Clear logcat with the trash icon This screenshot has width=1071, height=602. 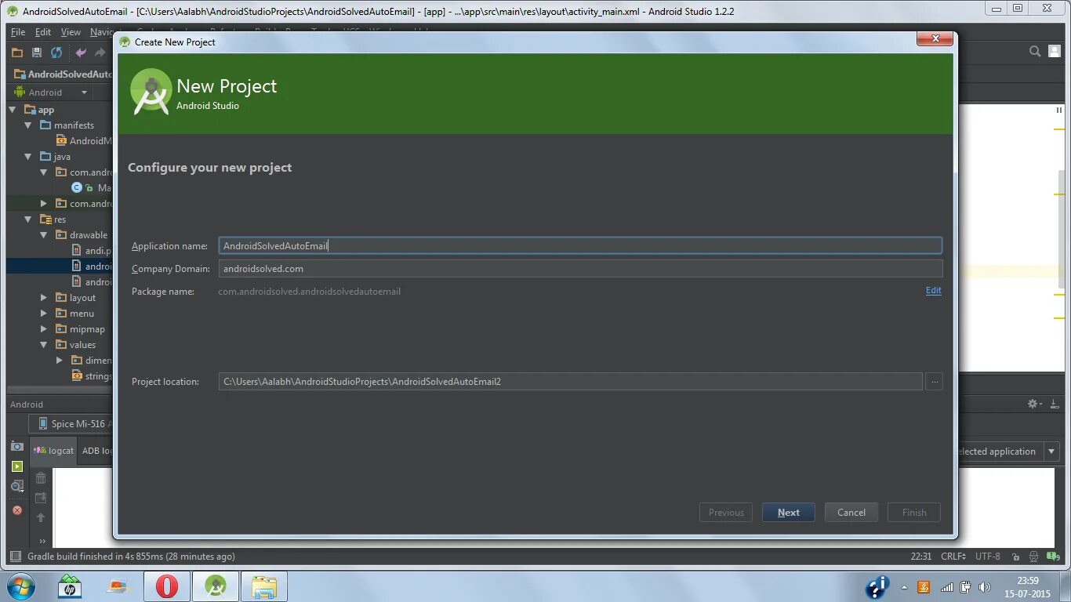coord(41,477)
